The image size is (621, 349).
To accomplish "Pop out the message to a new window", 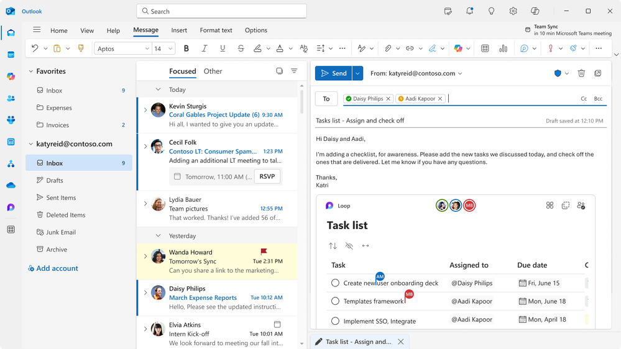I will [598, 73].
